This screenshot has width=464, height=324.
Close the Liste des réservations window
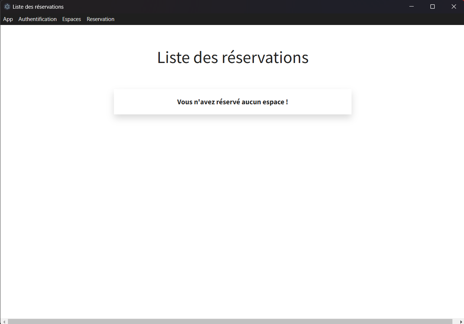coord(454,7)
